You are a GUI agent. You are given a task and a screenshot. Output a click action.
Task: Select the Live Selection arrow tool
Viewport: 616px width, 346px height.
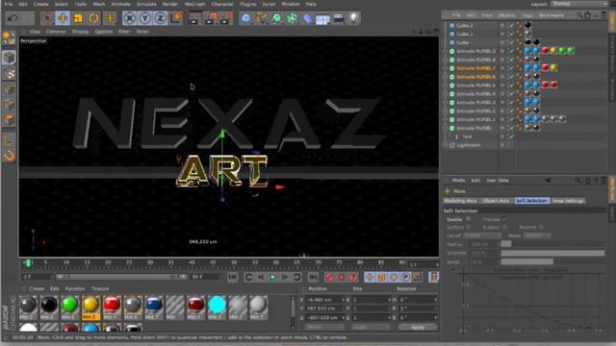tap(47, 18)
